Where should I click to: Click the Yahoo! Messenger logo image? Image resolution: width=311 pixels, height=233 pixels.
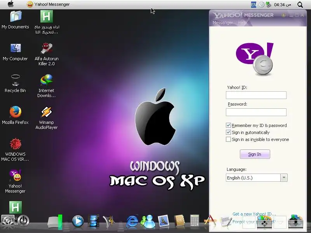click(255, 59)
